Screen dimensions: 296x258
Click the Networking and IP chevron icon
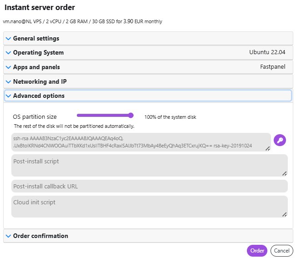8,81
